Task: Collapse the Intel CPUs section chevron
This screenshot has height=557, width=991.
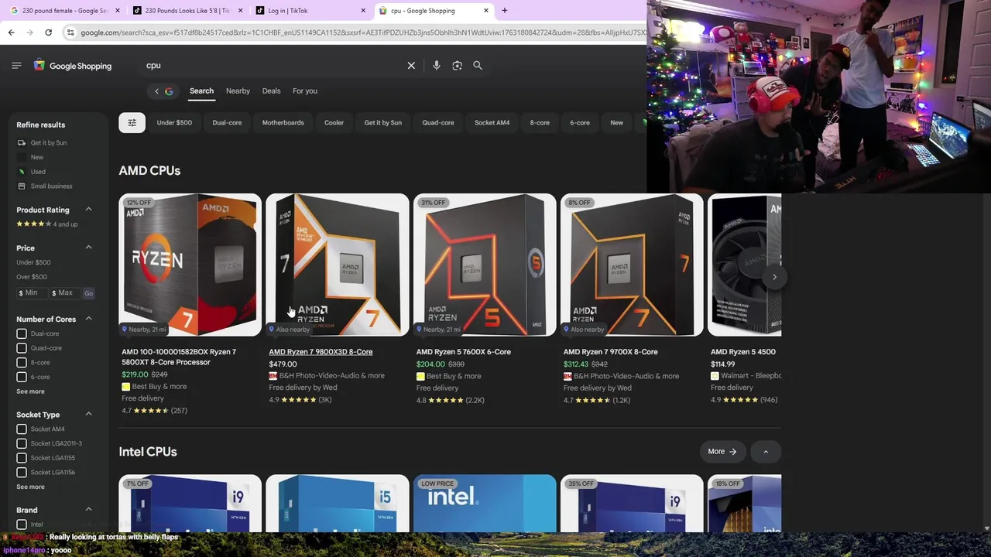Action: pos(765,452)
